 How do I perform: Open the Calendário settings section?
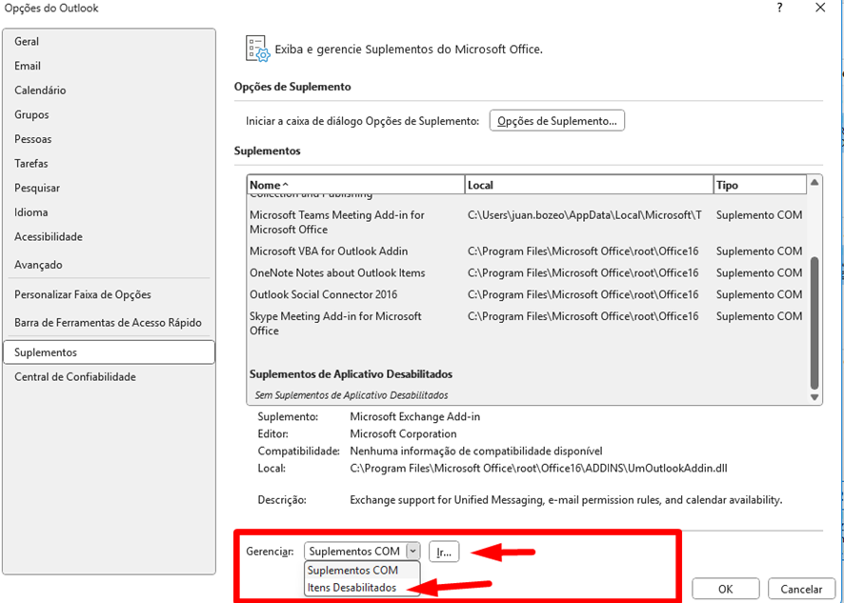click(x=40, y=90)
